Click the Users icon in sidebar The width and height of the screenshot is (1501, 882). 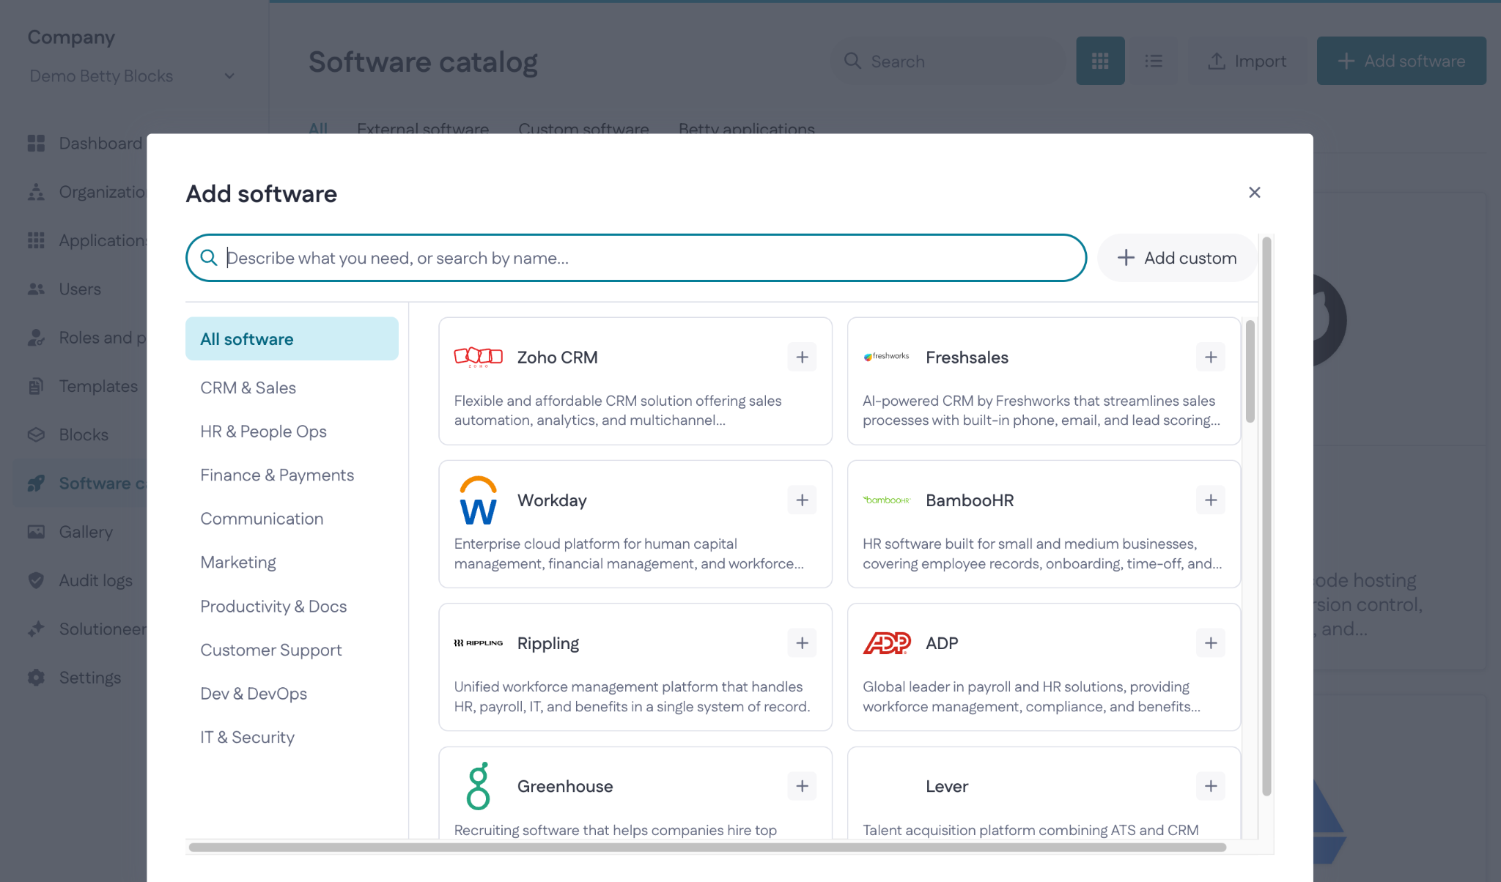[x=36, y=289]
